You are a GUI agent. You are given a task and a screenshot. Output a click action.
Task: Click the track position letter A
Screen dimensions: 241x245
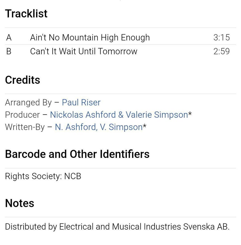pyautogui.click(x=9, y=38)
